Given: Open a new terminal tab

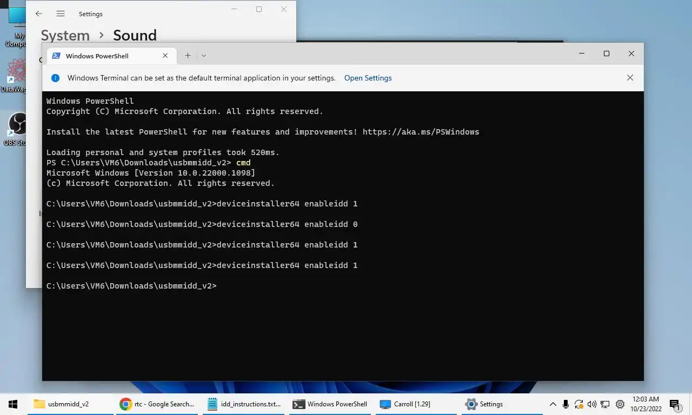Looking at the screenshot, I should pos(188,56).
